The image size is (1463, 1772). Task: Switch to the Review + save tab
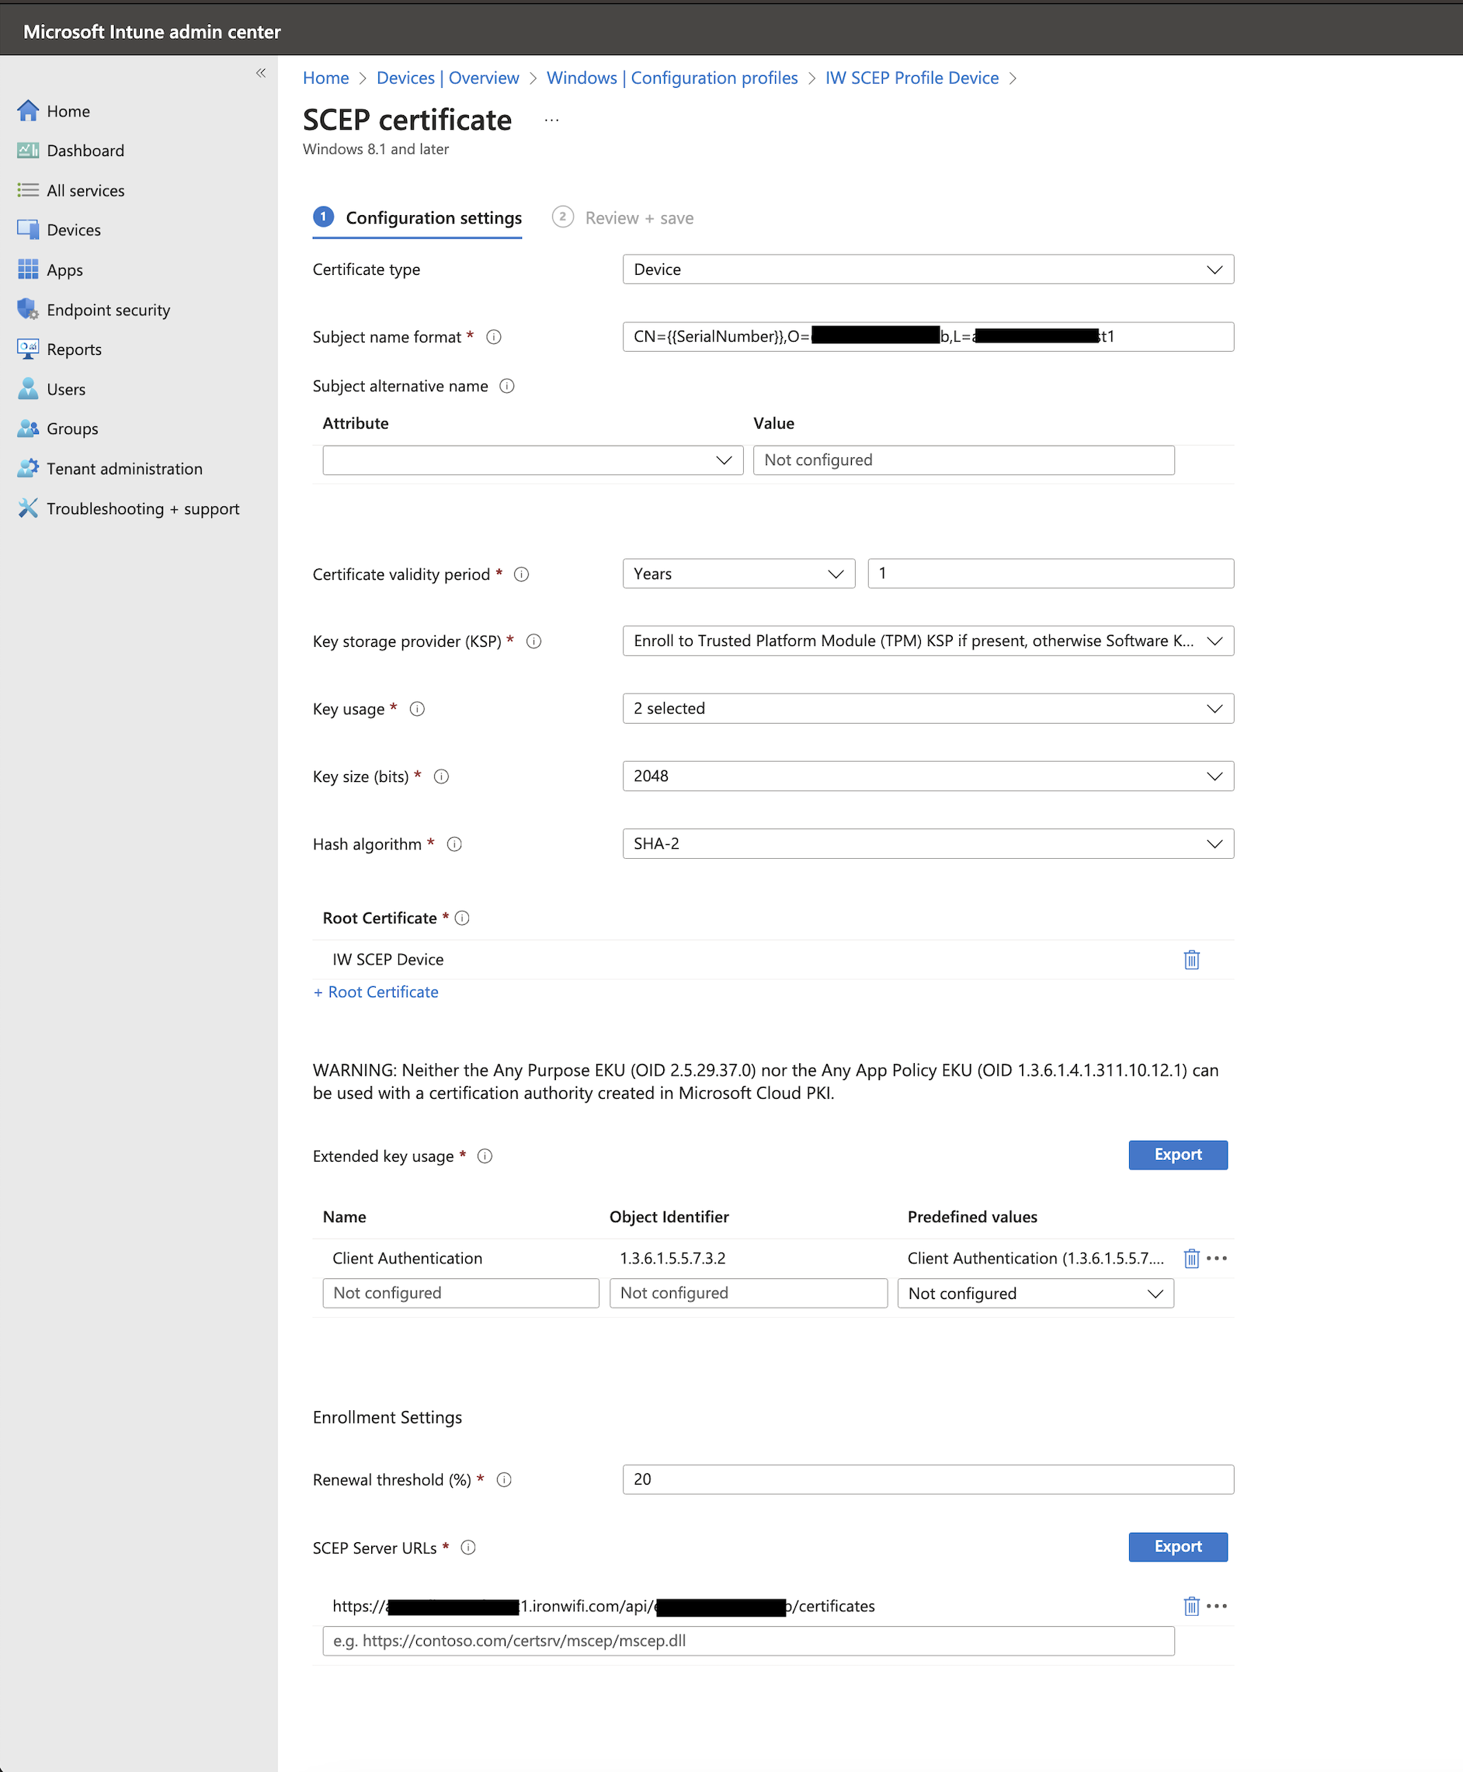tap(639, 217)
